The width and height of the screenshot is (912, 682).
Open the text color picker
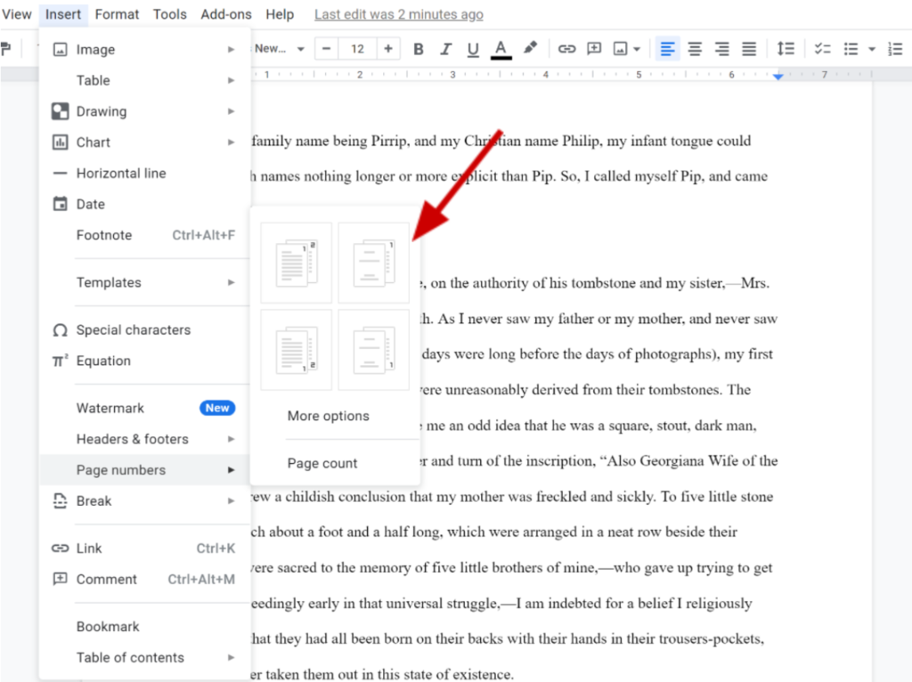pos(501,49)
